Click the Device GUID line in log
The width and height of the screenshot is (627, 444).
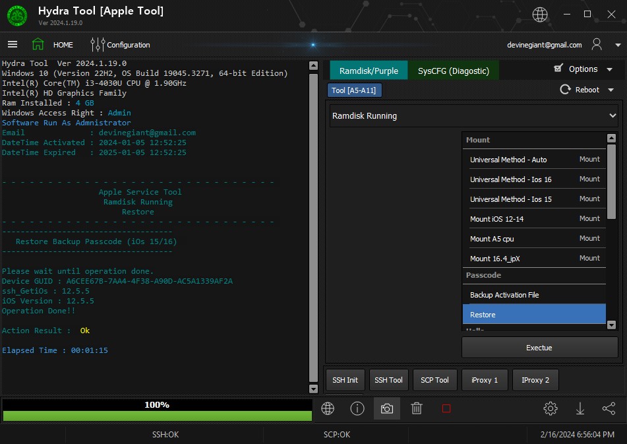(x=117, y=281)
